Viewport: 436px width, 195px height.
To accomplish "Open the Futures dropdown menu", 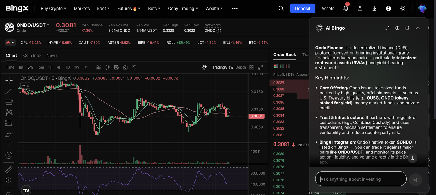I will (x=129, y=9).
